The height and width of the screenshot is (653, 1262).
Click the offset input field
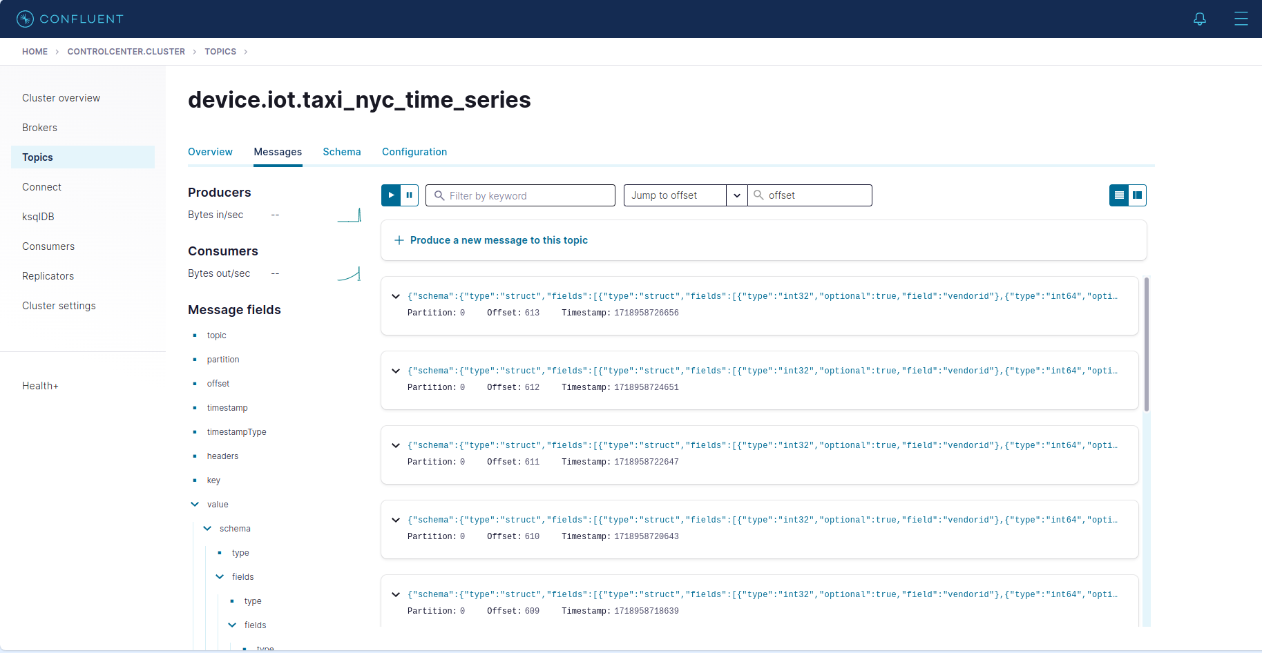click(810, 195)
